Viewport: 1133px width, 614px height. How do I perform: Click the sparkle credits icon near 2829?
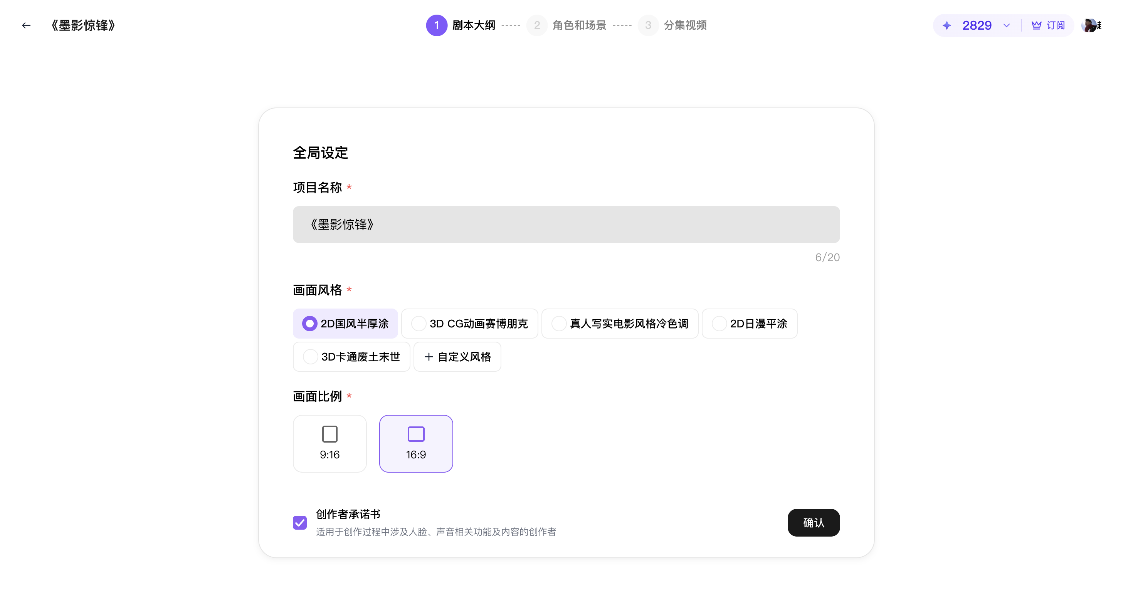946,25
